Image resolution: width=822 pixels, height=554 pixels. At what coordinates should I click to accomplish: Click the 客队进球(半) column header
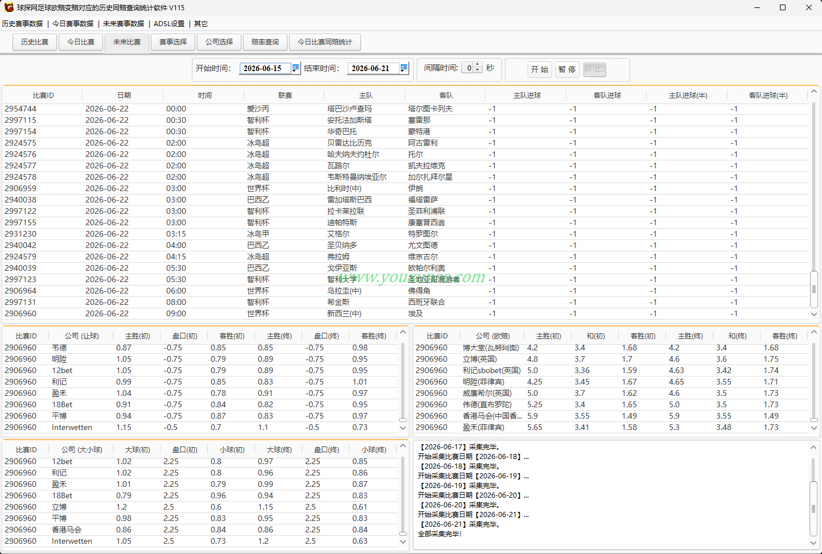768,96
